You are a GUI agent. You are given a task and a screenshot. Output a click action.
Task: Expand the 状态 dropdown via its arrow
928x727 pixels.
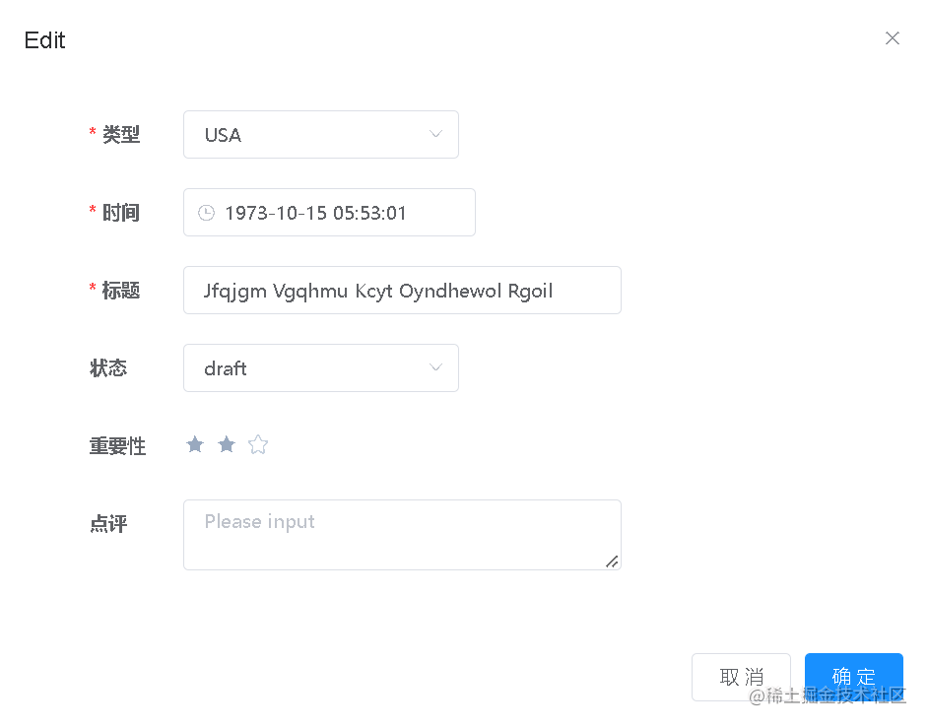pyautogui.click(x=435, y=368)
